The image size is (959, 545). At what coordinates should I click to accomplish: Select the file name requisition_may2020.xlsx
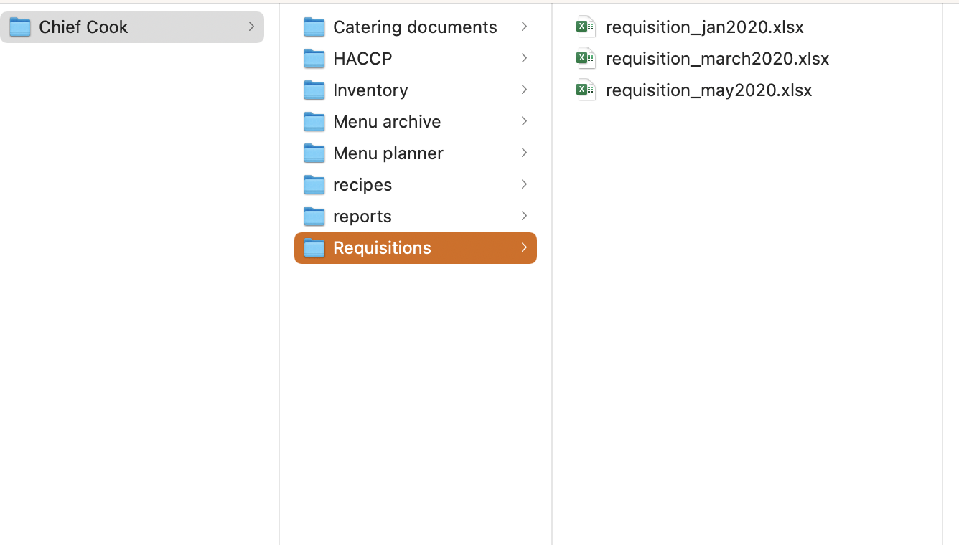pos(709,90)
